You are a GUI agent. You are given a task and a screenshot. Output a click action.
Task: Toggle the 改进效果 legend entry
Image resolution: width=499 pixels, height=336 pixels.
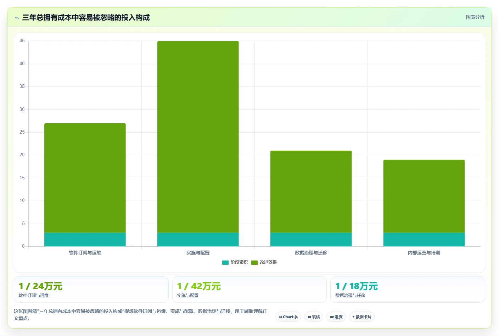[x=264, y=262]
